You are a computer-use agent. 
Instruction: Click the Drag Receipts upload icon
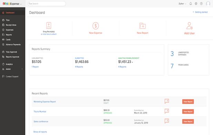(x=49, y=25)
